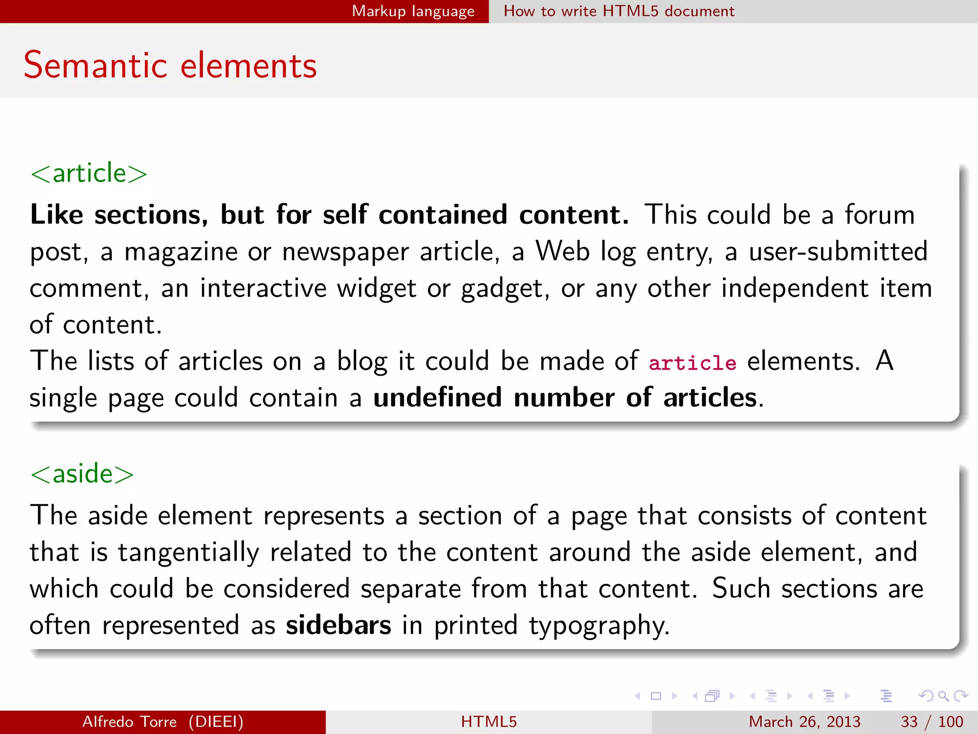Image resolution: width=978 pixels, height=734 pixels.
Task: Click the red monospace word article
Action: (692, 363)
